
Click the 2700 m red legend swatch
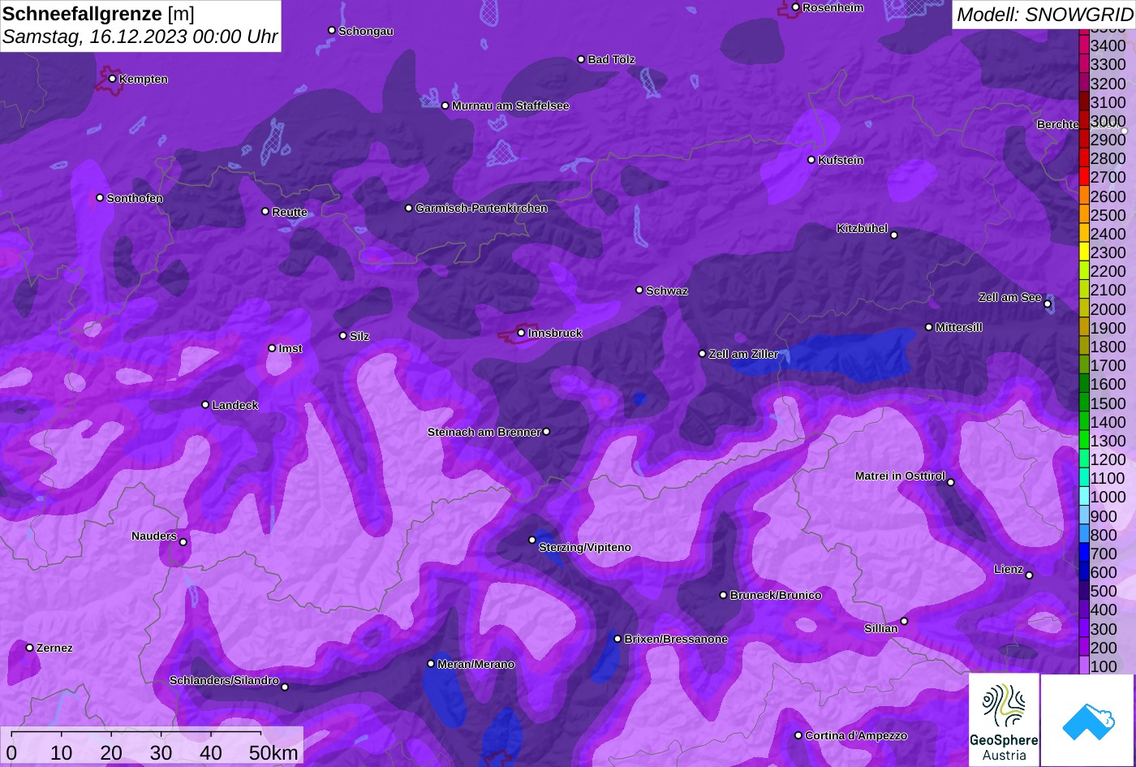click(x=1084, y=176)
